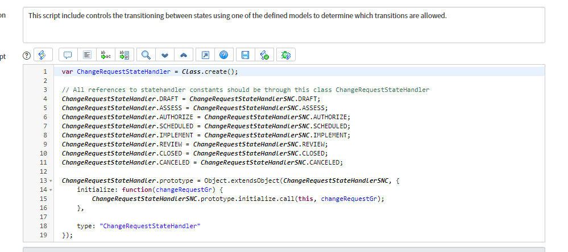Image resolution: width=568 pixels, height=252 pixels.
Task: Run the syntax check with the green checkmark icon
Action: (x=264, y=55)
